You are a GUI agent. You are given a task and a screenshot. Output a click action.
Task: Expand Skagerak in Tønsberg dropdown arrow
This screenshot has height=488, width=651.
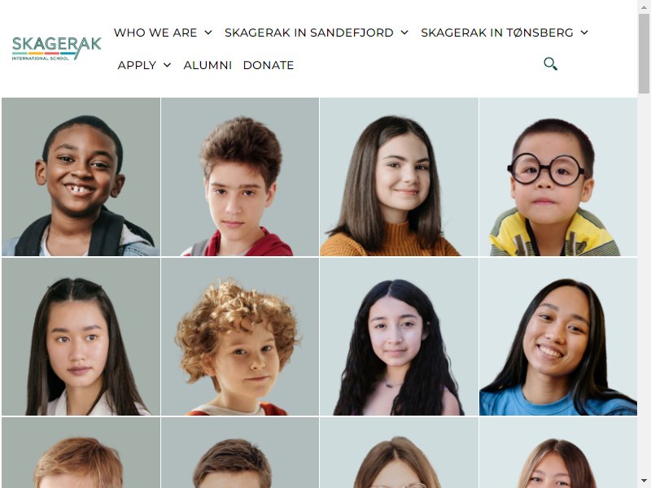(x=584, y=33)
